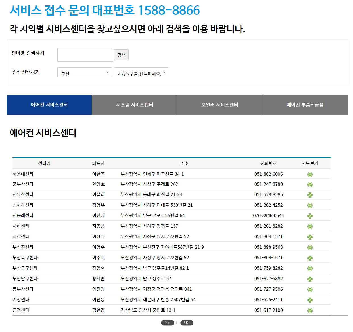Screen dimensions: 353x332
Task: Show the map for 사하센타
Action: (x=310, y=226)
